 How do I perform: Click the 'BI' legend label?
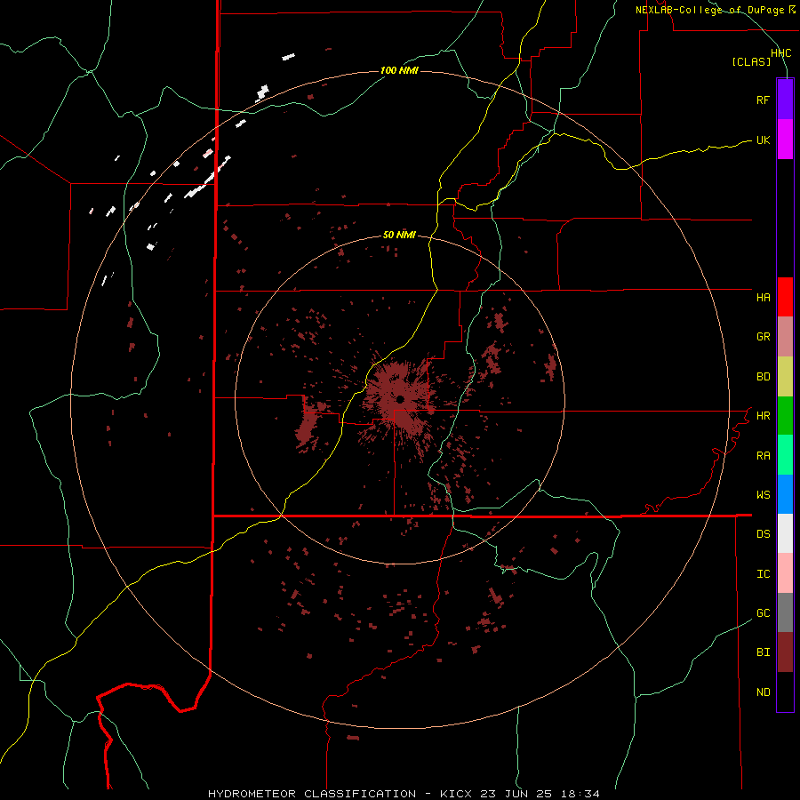763,652
